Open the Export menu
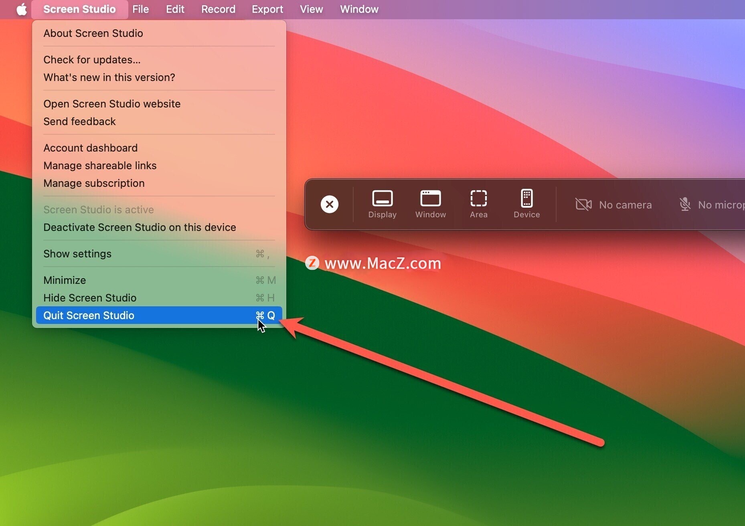Image resolution: width=745 pixels, height=526 pixels. [x=267, y=9]
